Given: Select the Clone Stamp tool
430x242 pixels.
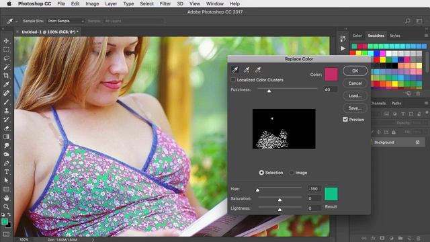Looking at the screenshot, I should point(6,110).
